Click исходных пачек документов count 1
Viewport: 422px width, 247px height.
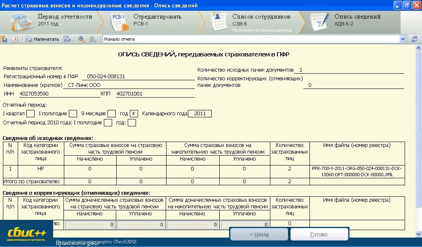(x=301, y=70)
